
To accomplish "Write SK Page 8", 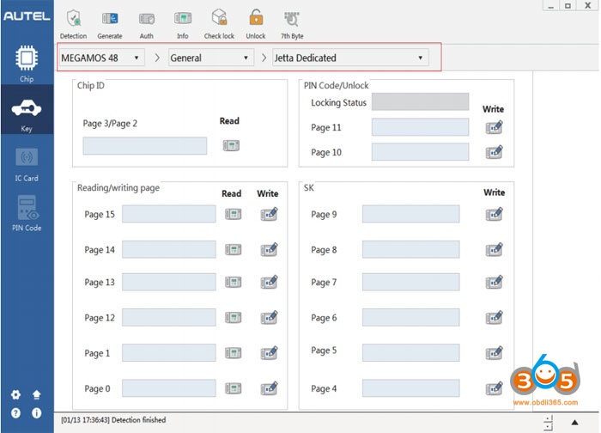I will [494, 249].
